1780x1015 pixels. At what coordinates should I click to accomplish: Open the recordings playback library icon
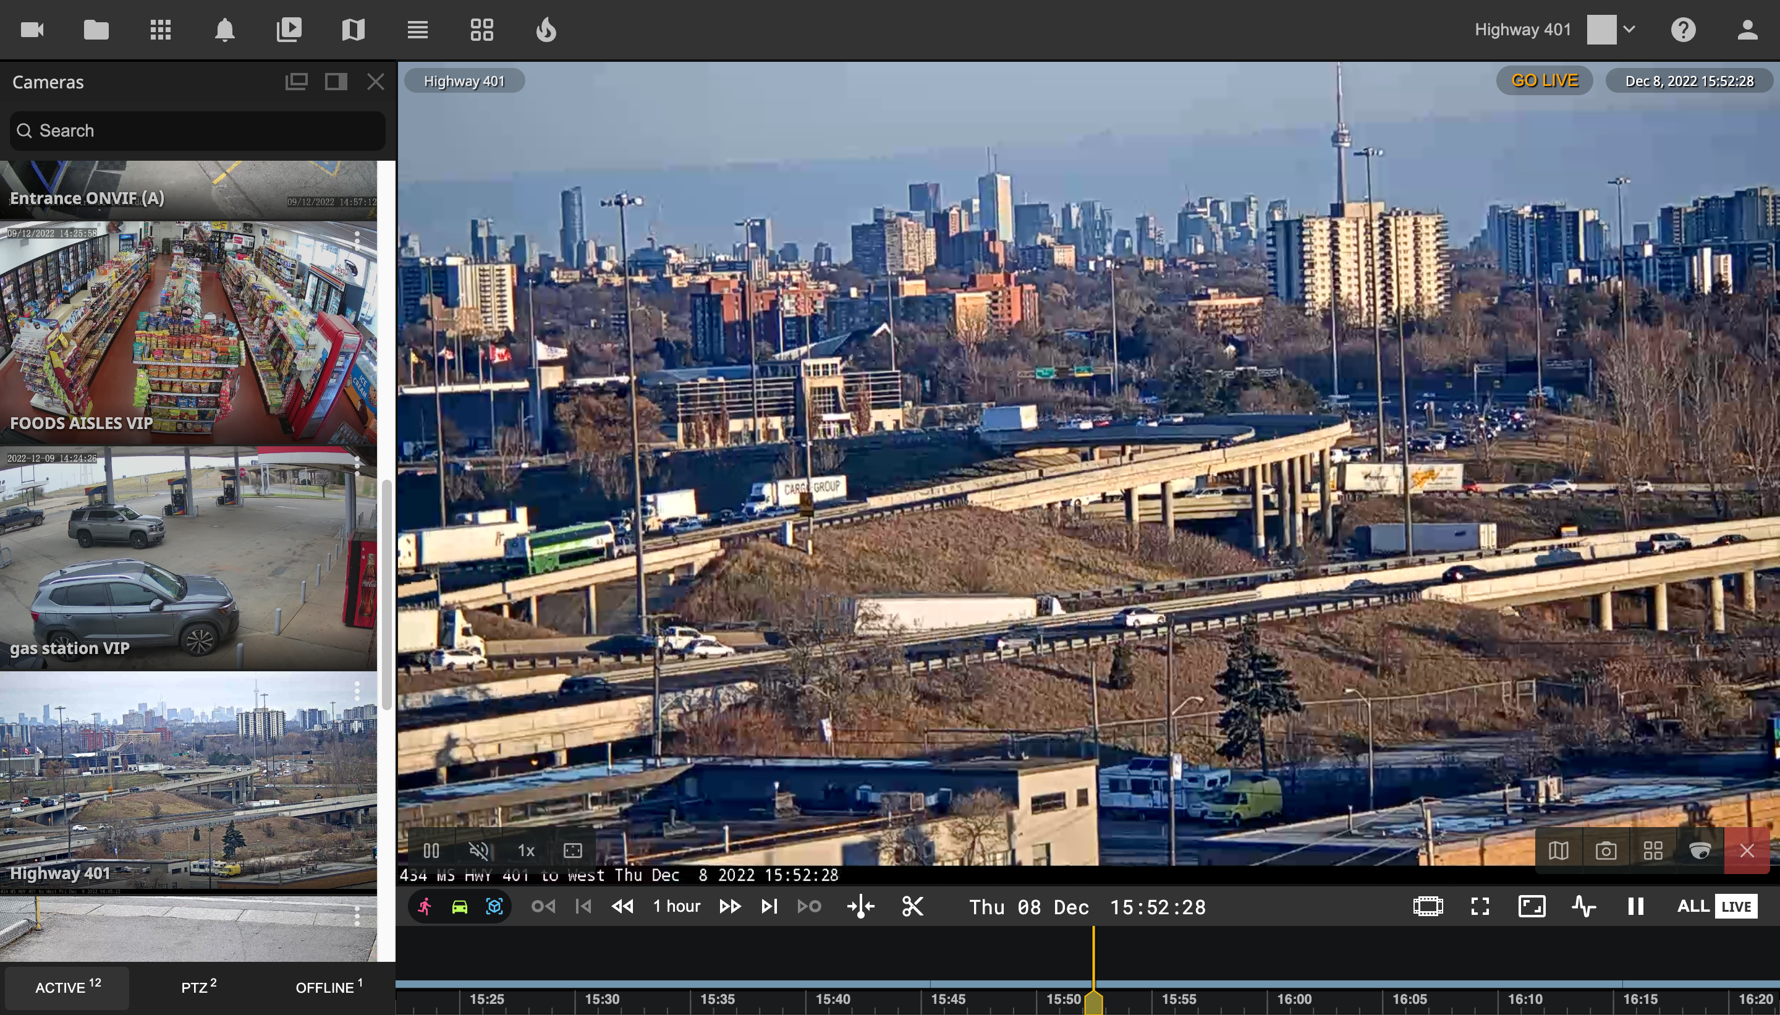click(x=289, y=30)
